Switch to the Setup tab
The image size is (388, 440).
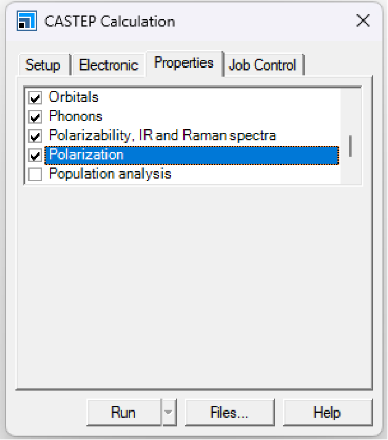point(43,65)
